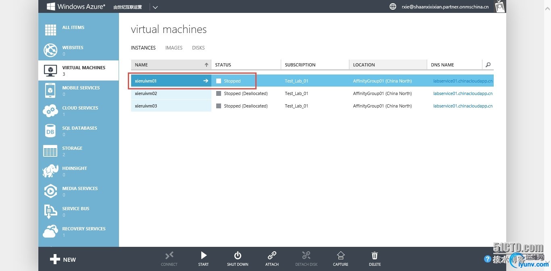Viewport: 551px width, 271px height.
Task: Click the Connect command
Action: (169, 259)
